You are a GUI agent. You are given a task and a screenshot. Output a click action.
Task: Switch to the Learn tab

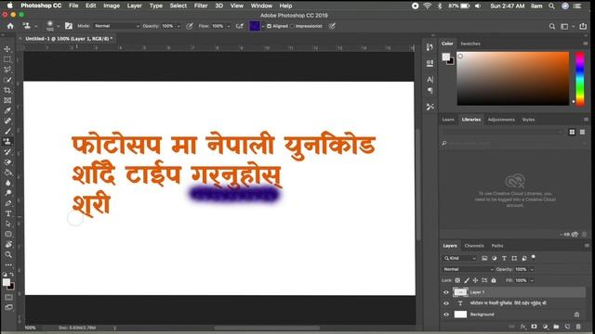click(x=448, y=120)
